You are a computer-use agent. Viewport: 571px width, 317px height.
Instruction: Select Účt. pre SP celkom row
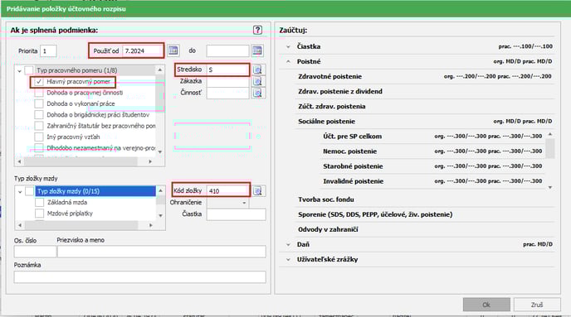click(x=432, y=137)
